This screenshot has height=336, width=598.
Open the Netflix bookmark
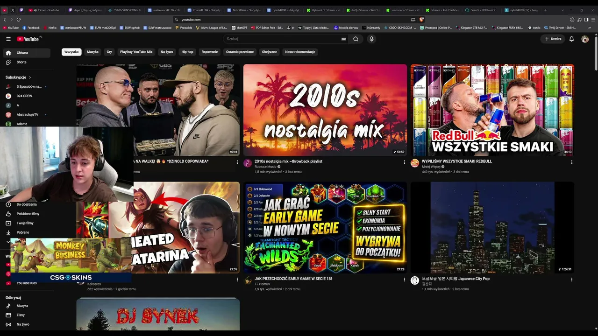tap(50, 28)
